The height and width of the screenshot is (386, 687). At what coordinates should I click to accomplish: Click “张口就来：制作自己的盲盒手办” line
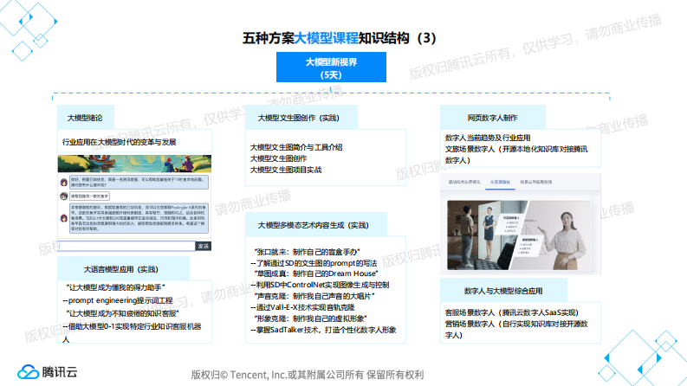(x=307, y=252)
